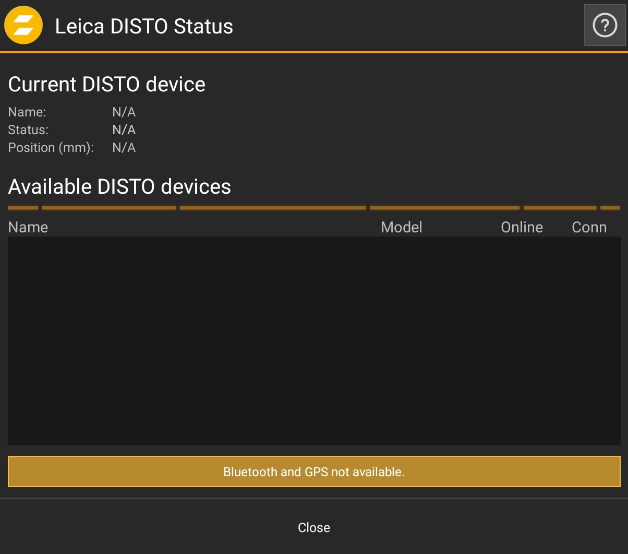This screenshot has width=628, height=554.
Task: Click the Position (mm) label
Action: [51, 148]
